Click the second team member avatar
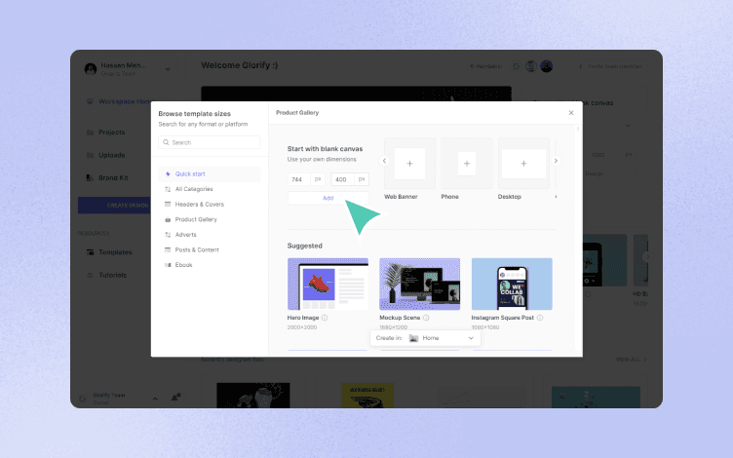The width and height of the screenshot is (733, 458). [547, 66]
